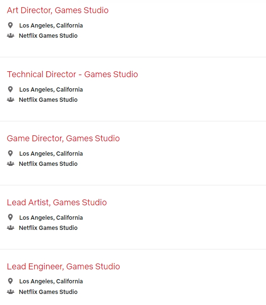
Task: Click location pin icon under Technical Director
Action: click(11, 90)
